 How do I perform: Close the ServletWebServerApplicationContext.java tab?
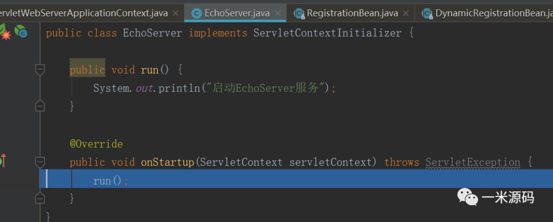coord(176,13)
